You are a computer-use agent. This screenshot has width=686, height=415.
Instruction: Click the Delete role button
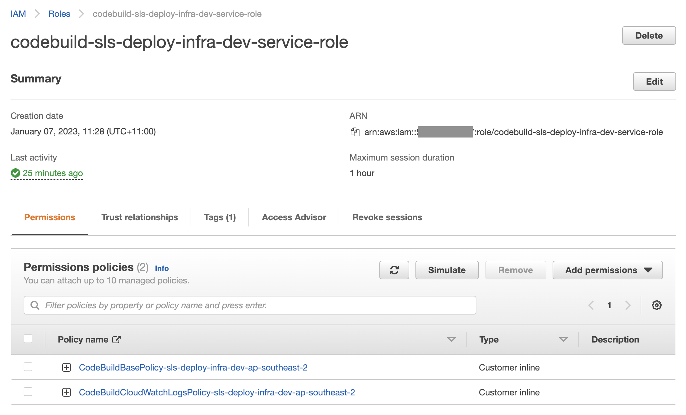[x=649, y=35]
